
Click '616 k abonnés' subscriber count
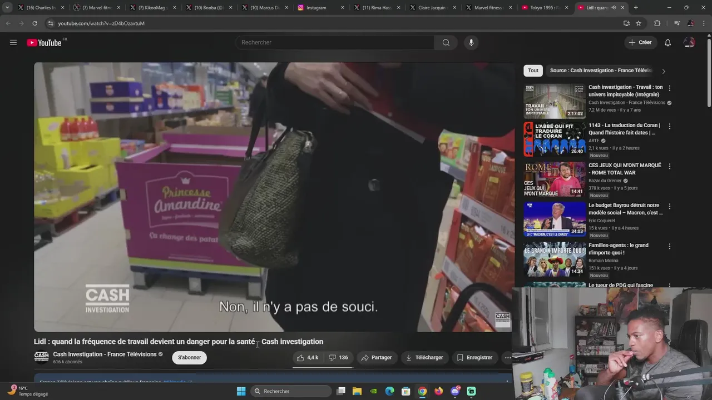coord(67,362)
